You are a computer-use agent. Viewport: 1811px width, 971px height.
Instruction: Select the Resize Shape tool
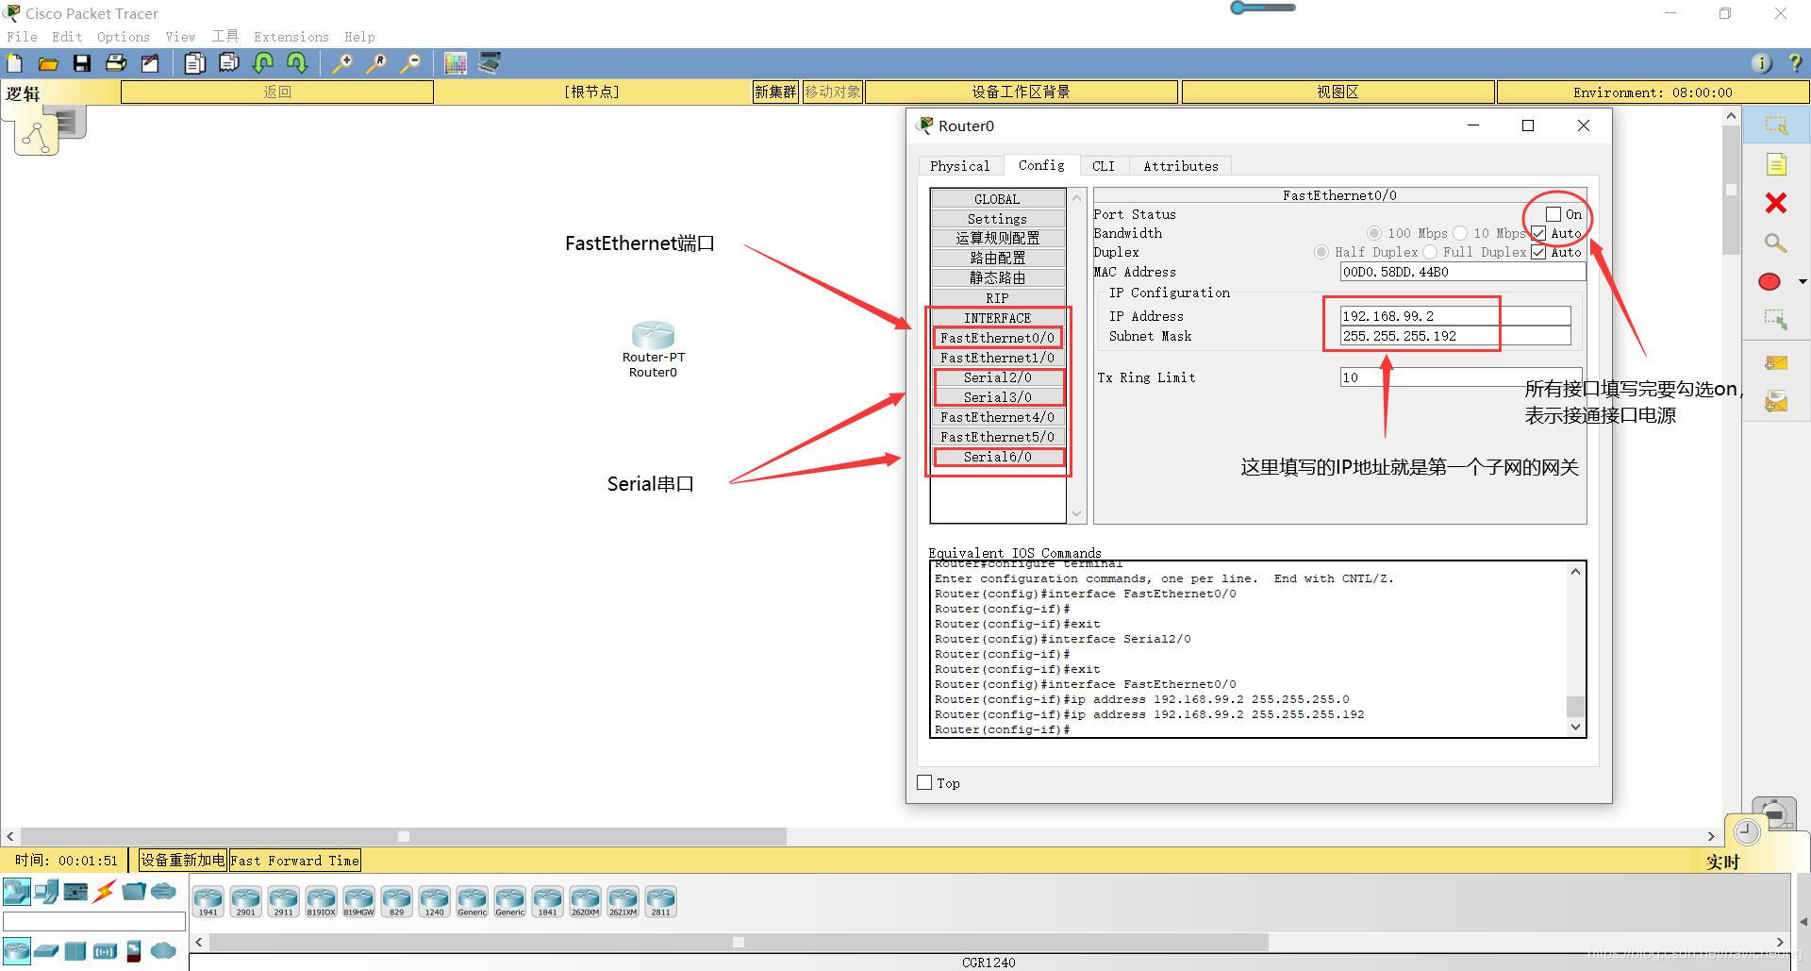1776,320
